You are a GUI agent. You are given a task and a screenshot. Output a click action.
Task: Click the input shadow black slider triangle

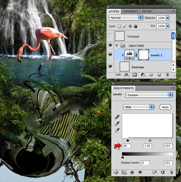click(128, 140)
